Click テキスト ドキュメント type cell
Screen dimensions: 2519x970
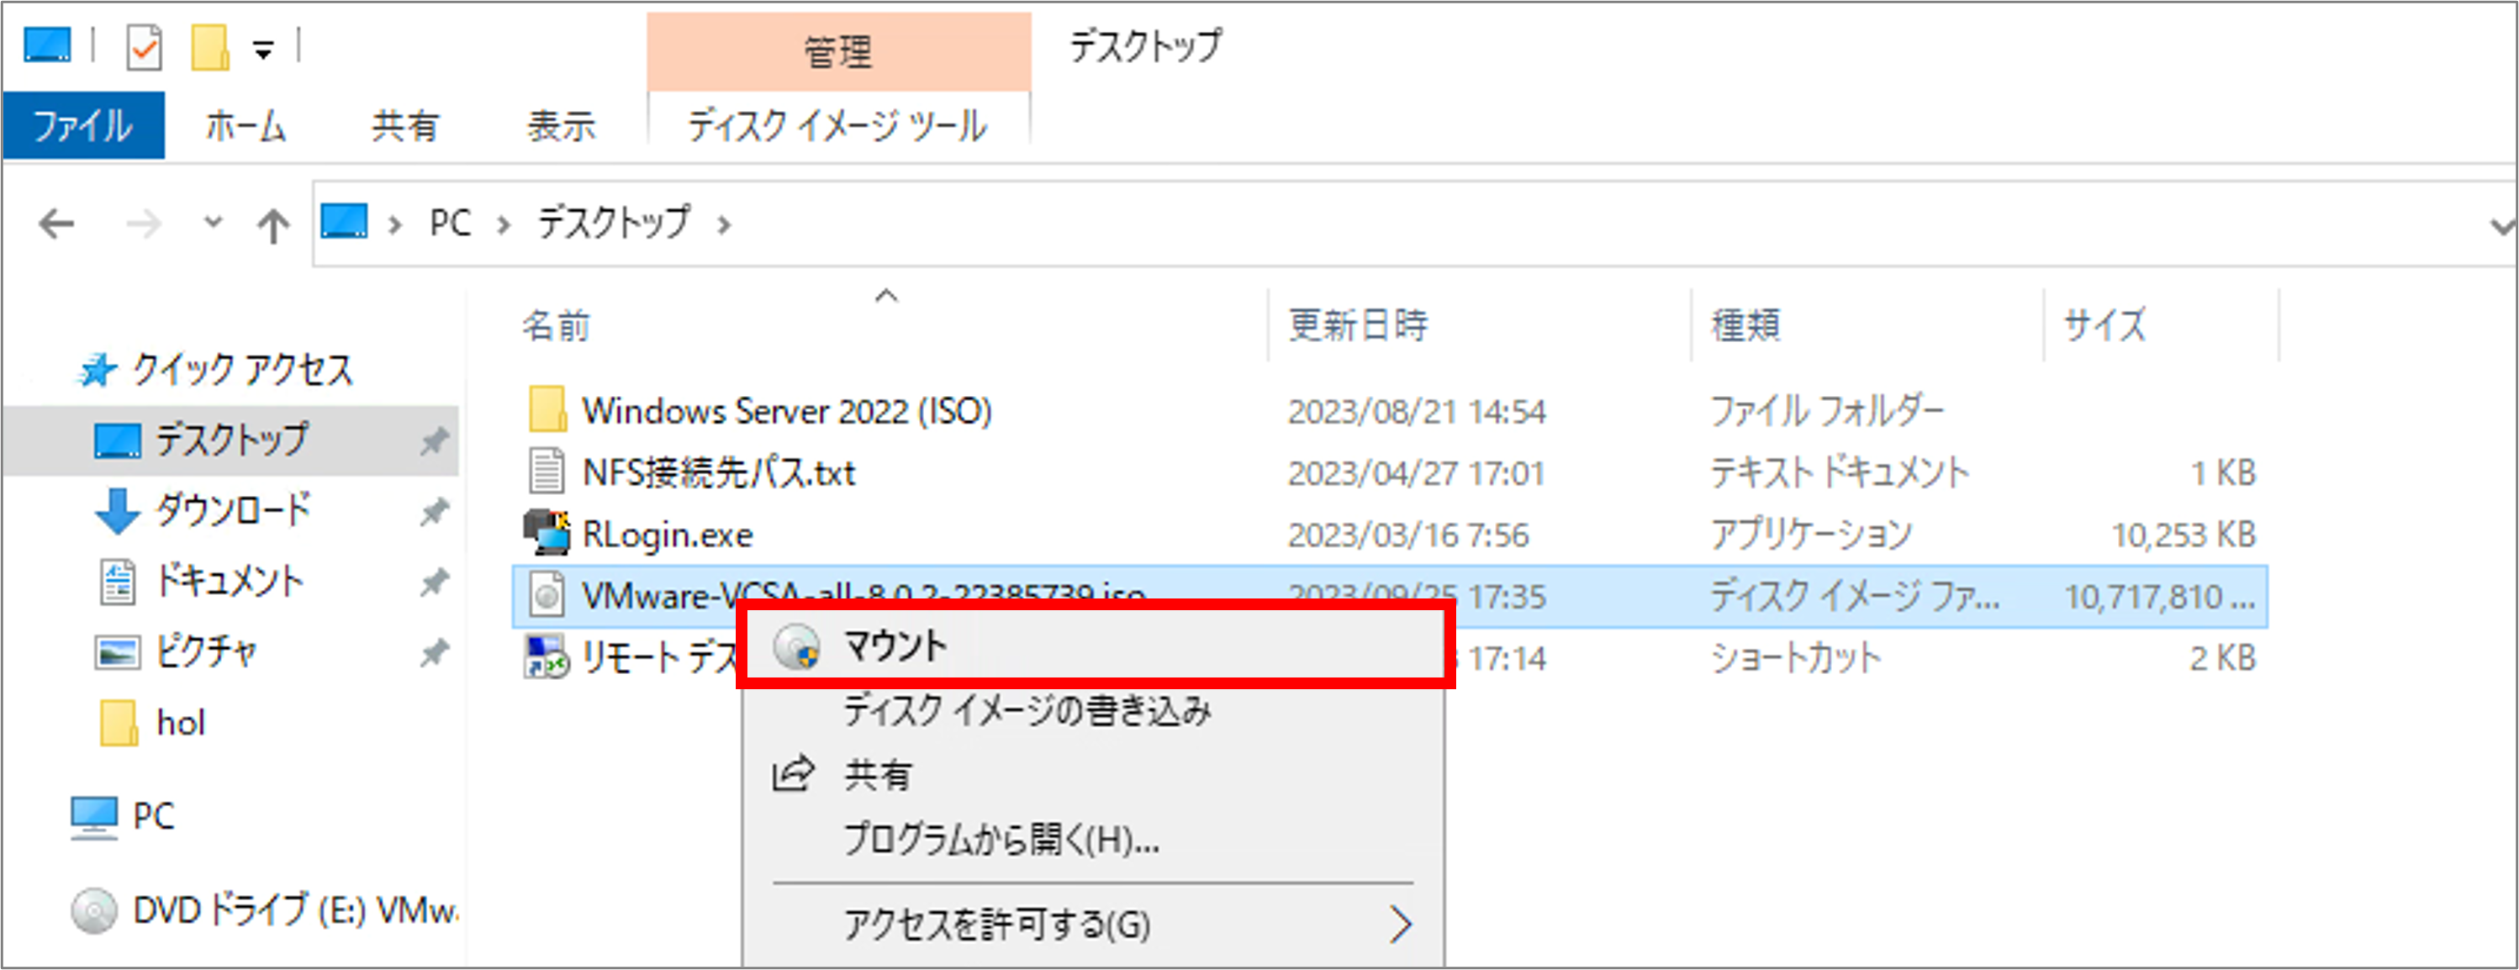[1840, 473]
